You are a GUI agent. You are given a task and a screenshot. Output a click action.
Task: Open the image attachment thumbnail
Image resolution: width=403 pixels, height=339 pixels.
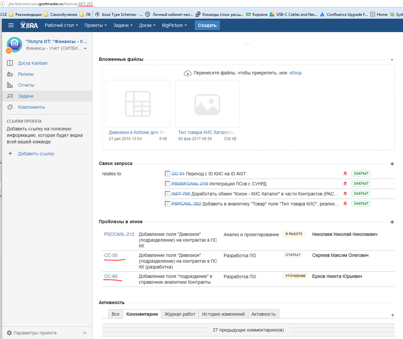tap(207, 104)
